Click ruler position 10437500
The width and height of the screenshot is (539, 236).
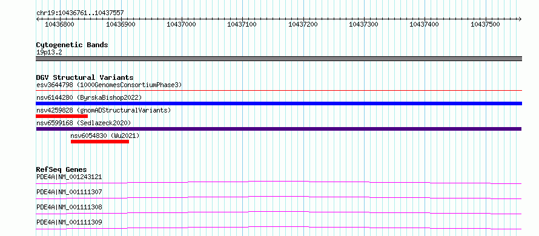pos(485,24)
